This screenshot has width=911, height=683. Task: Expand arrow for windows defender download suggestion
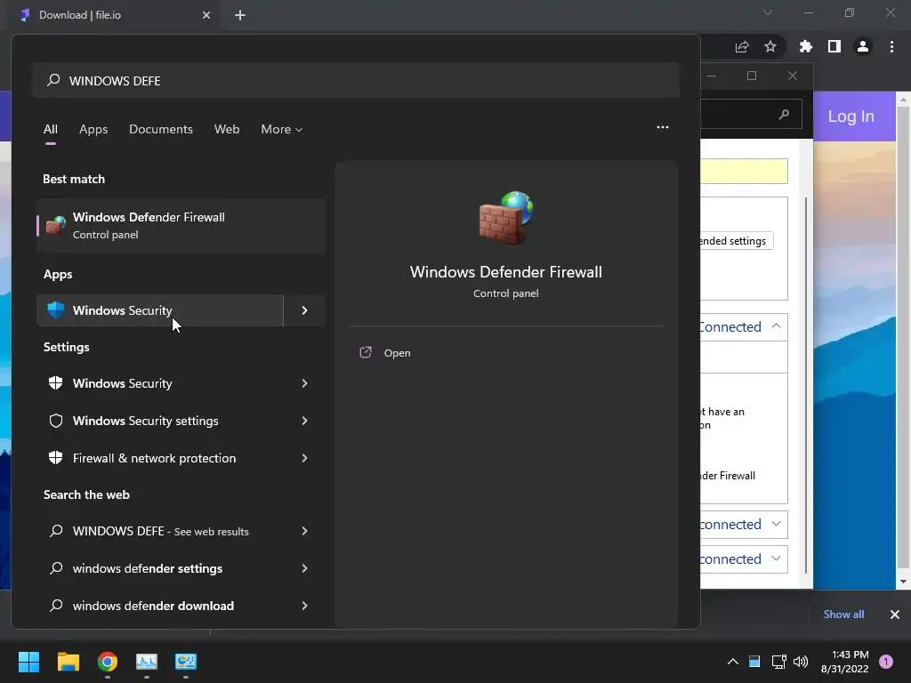pyautogui.click(x=304, y=606)
